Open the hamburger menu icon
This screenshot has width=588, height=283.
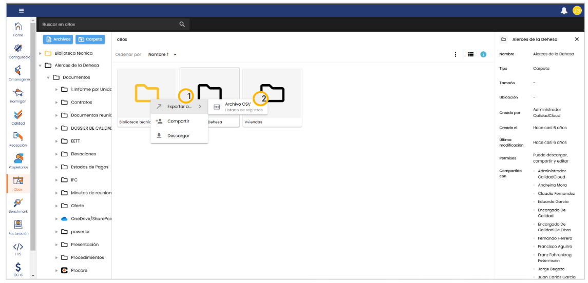(x=21, y=11)
